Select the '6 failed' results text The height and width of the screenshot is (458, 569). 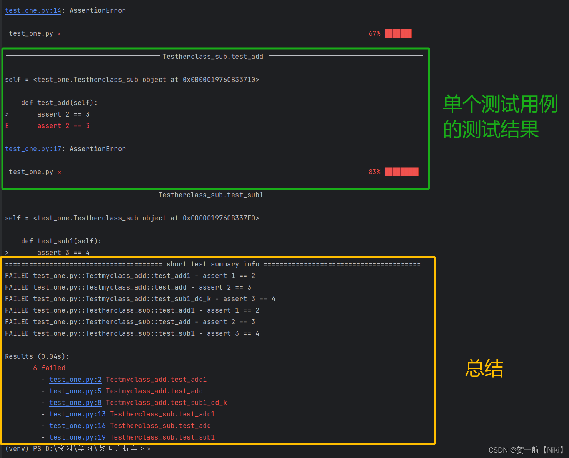[x=49, y=368]
